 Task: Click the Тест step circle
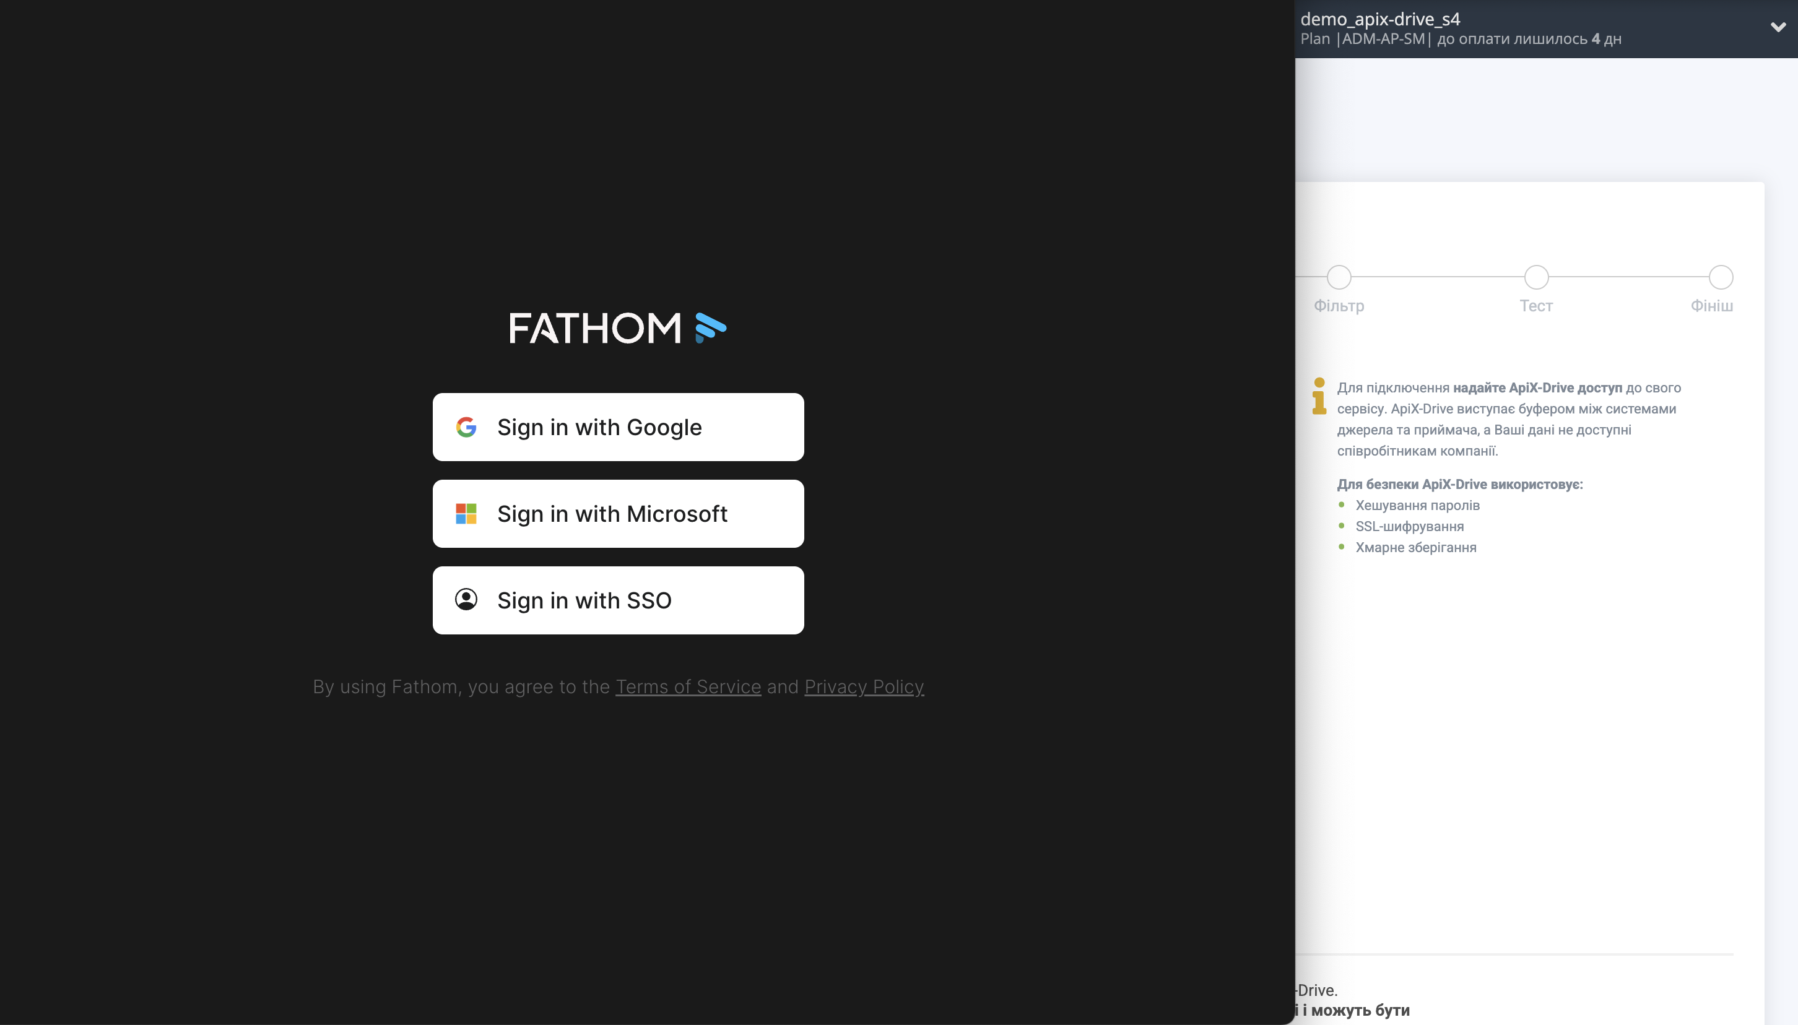click(1535, 277)
